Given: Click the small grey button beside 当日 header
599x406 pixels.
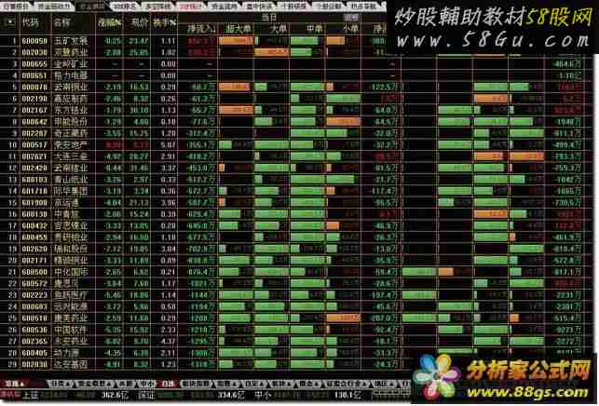Looking at the screenshot, I should coord(350,17).
